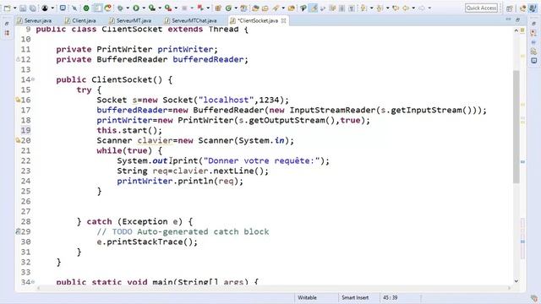
Task: Collapse the ClientSocket() constructor at line 14
Action: tap(33, 79)
